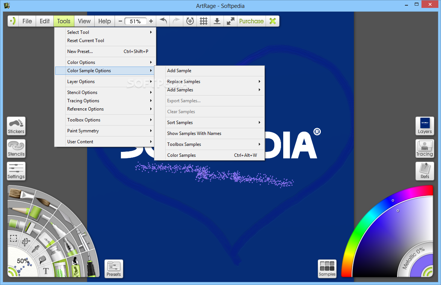Zoom out with the minus button
Screen dimensions: 441x285
click(120, 21)
